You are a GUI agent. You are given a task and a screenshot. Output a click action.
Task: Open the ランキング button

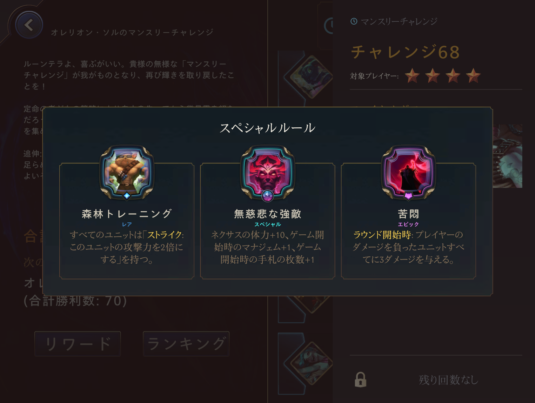[x=186, y=344]
